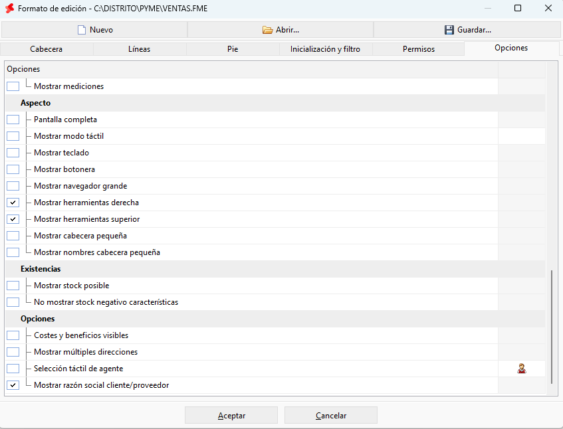Screen dimensions: 563x429
Task: Uncheck Mostrar herramientas derecha
Action: pyautogui.click(x=13, y=203)
